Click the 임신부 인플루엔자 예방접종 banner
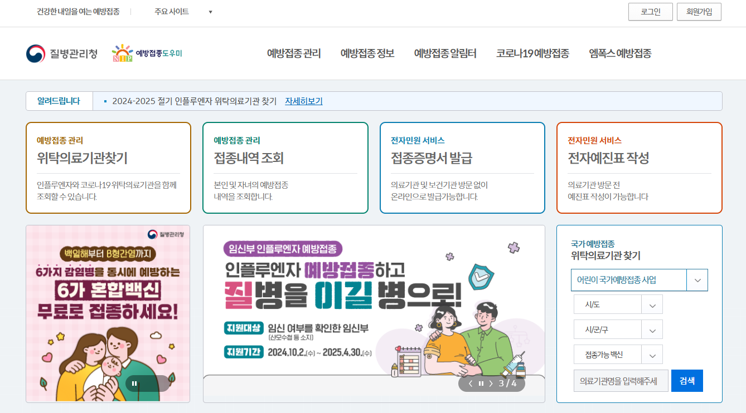The width and height of the screenshot is (746, 413). click(374, 313)
